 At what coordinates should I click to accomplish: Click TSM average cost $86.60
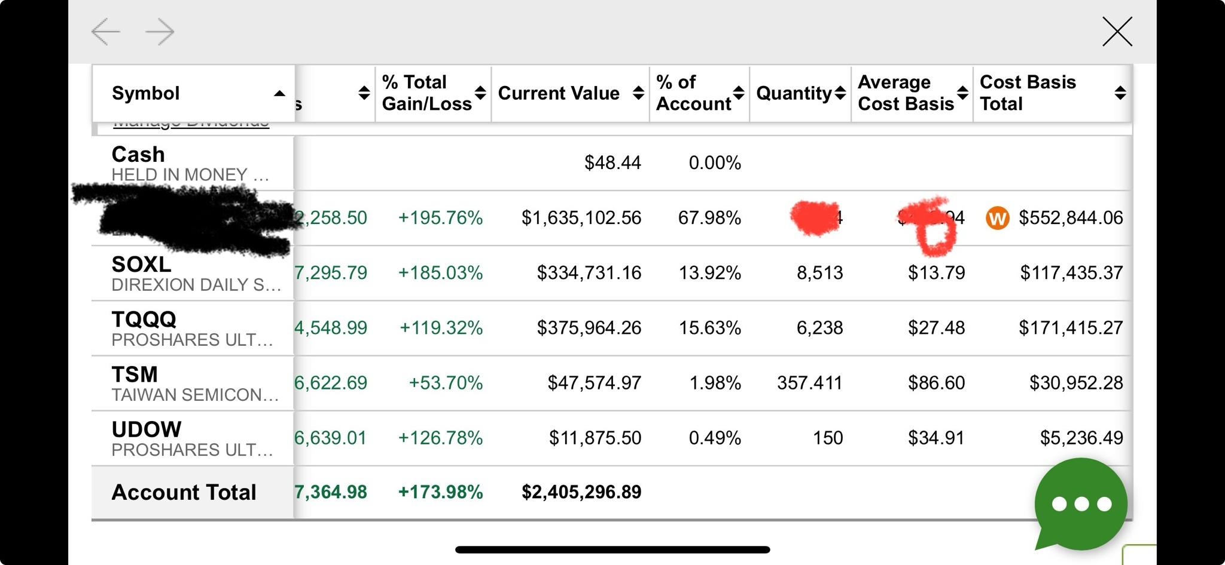coord(936,383)
